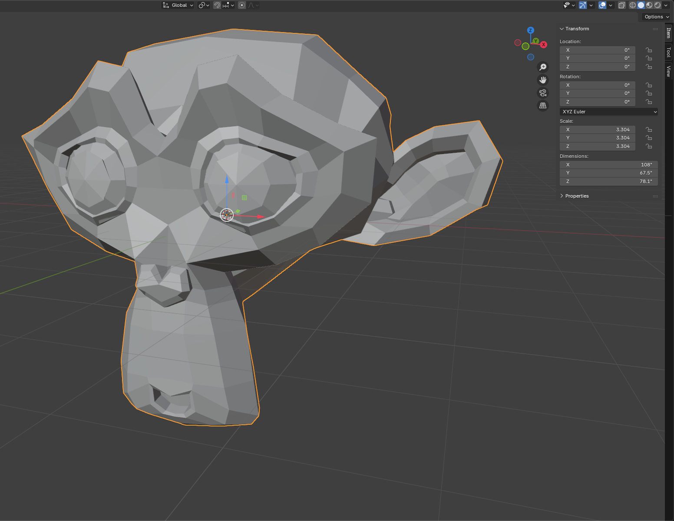Open the snap increment settings dropdown

228,5
